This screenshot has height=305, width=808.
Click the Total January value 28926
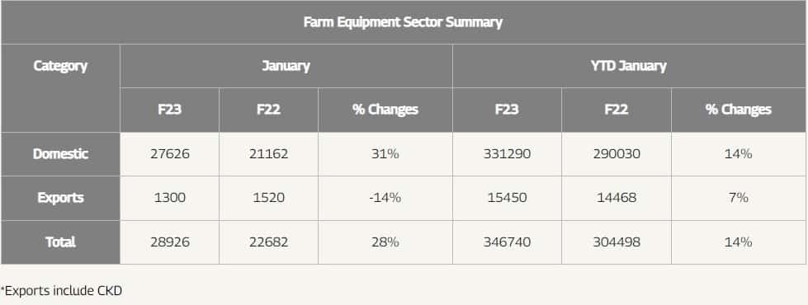click(170, 242)
